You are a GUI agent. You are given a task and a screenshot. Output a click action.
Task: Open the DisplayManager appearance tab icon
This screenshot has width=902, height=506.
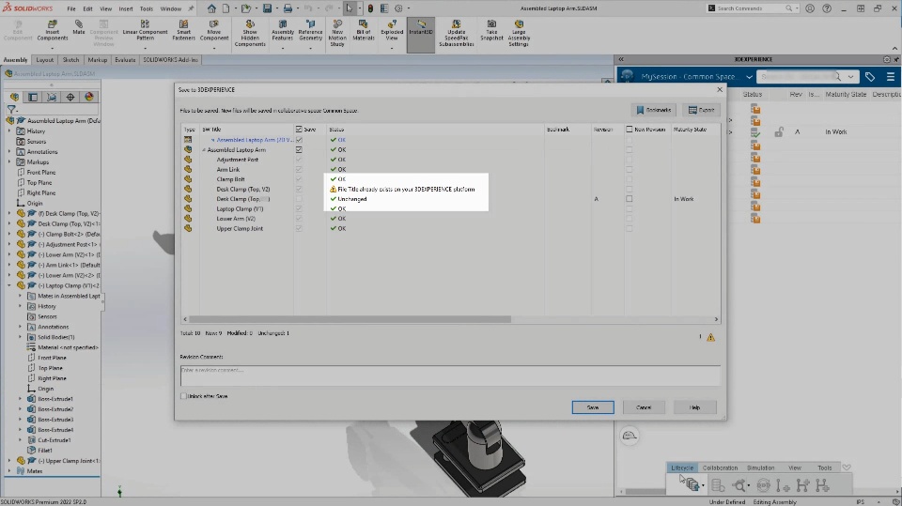(x=89, y=98)
